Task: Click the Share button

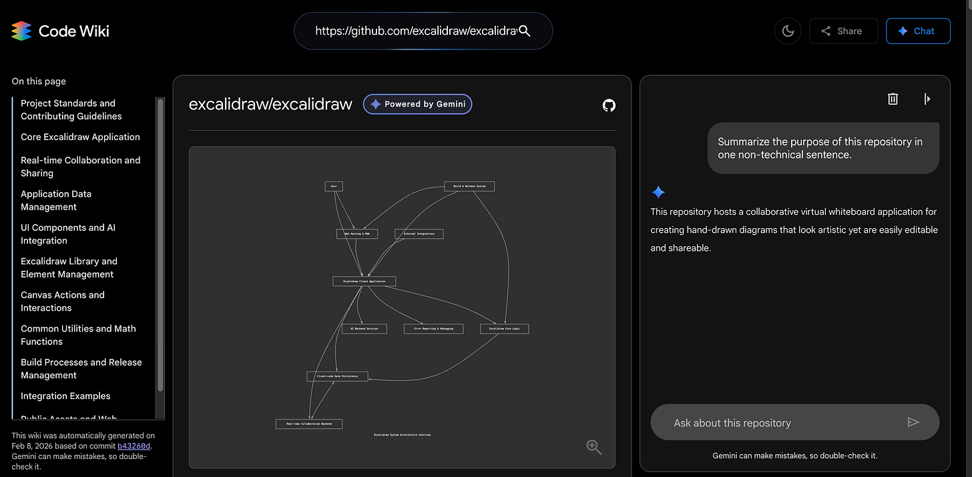Action: 843,31
